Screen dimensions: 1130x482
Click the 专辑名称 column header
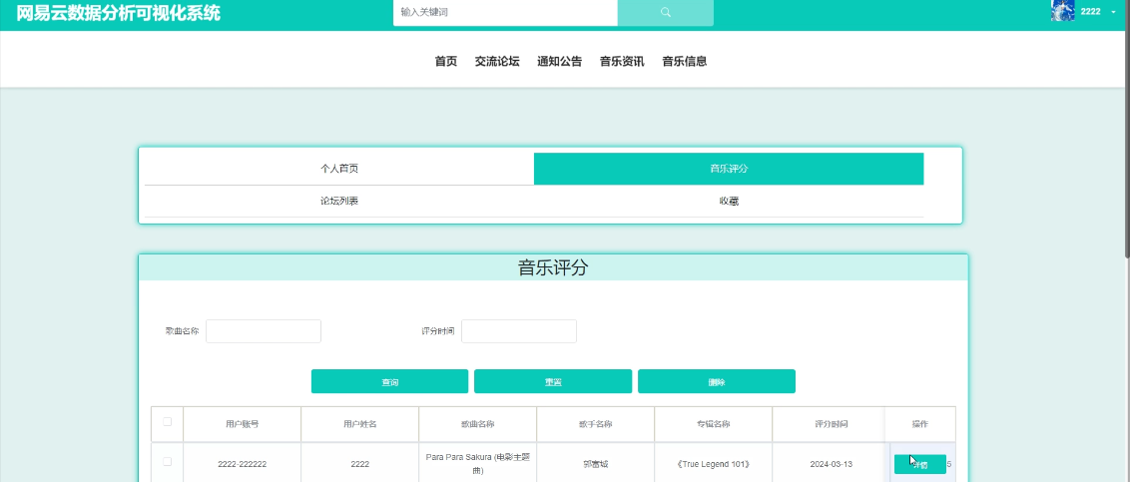714,424
